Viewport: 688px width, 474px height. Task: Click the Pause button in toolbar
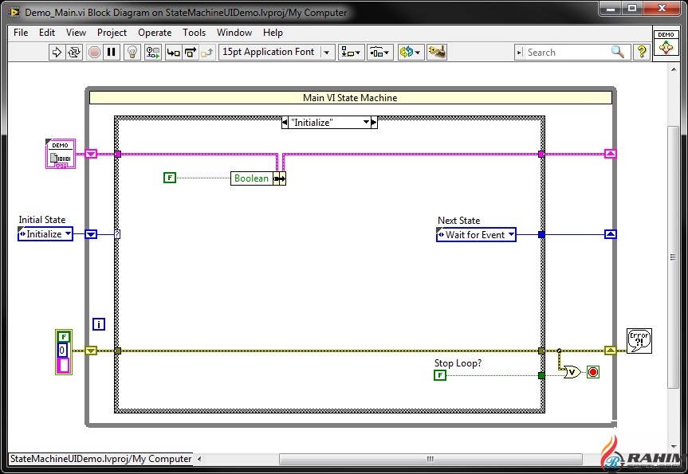(112, 52)
